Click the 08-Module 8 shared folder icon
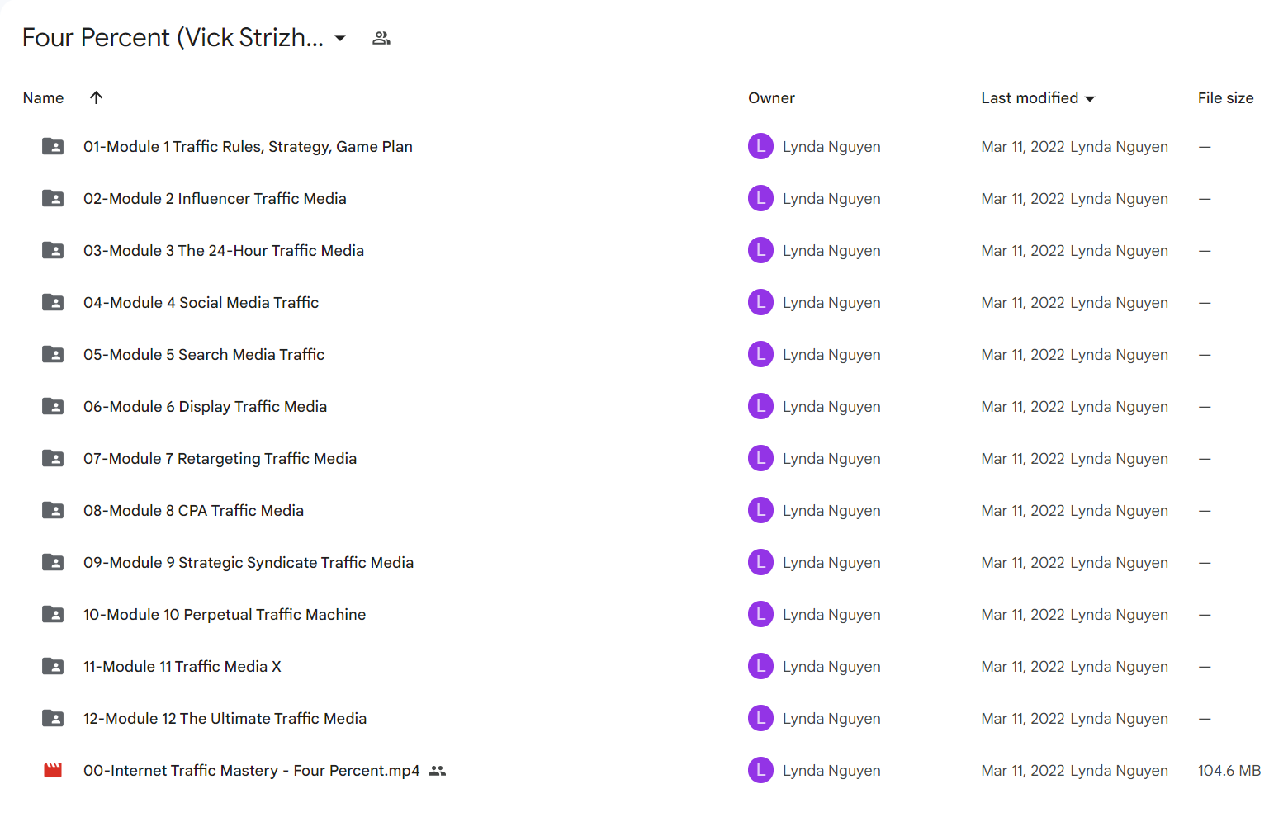 (x=53, y=510)
